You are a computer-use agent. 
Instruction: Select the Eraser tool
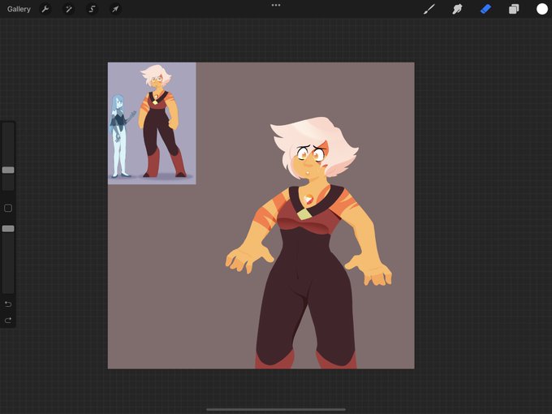click(485, 9)
